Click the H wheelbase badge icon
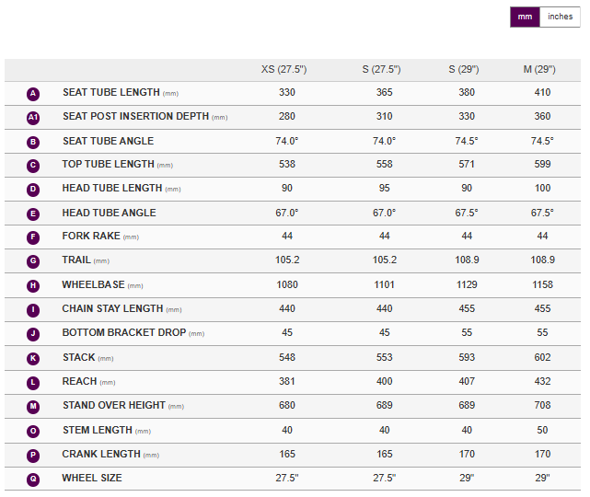This screenshot has width=590, height=497. coord(33,285)
